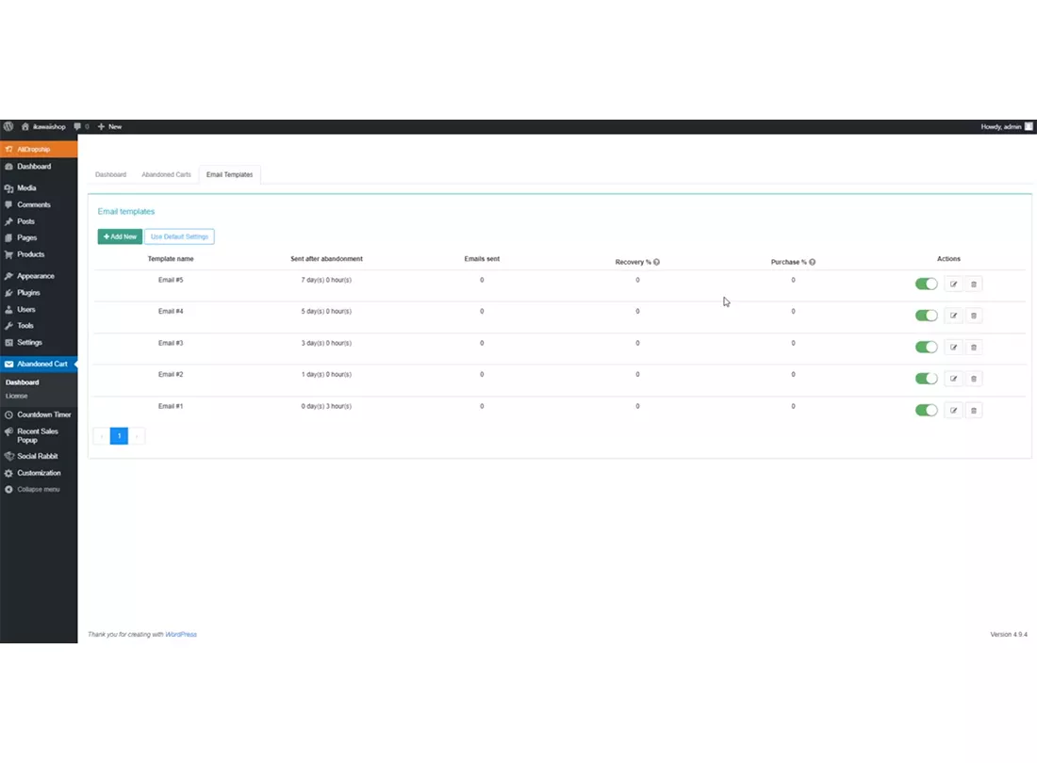Screen dimensions: 1037x763
Task: Delete the Email #3 template
Action: coord(974,348)
